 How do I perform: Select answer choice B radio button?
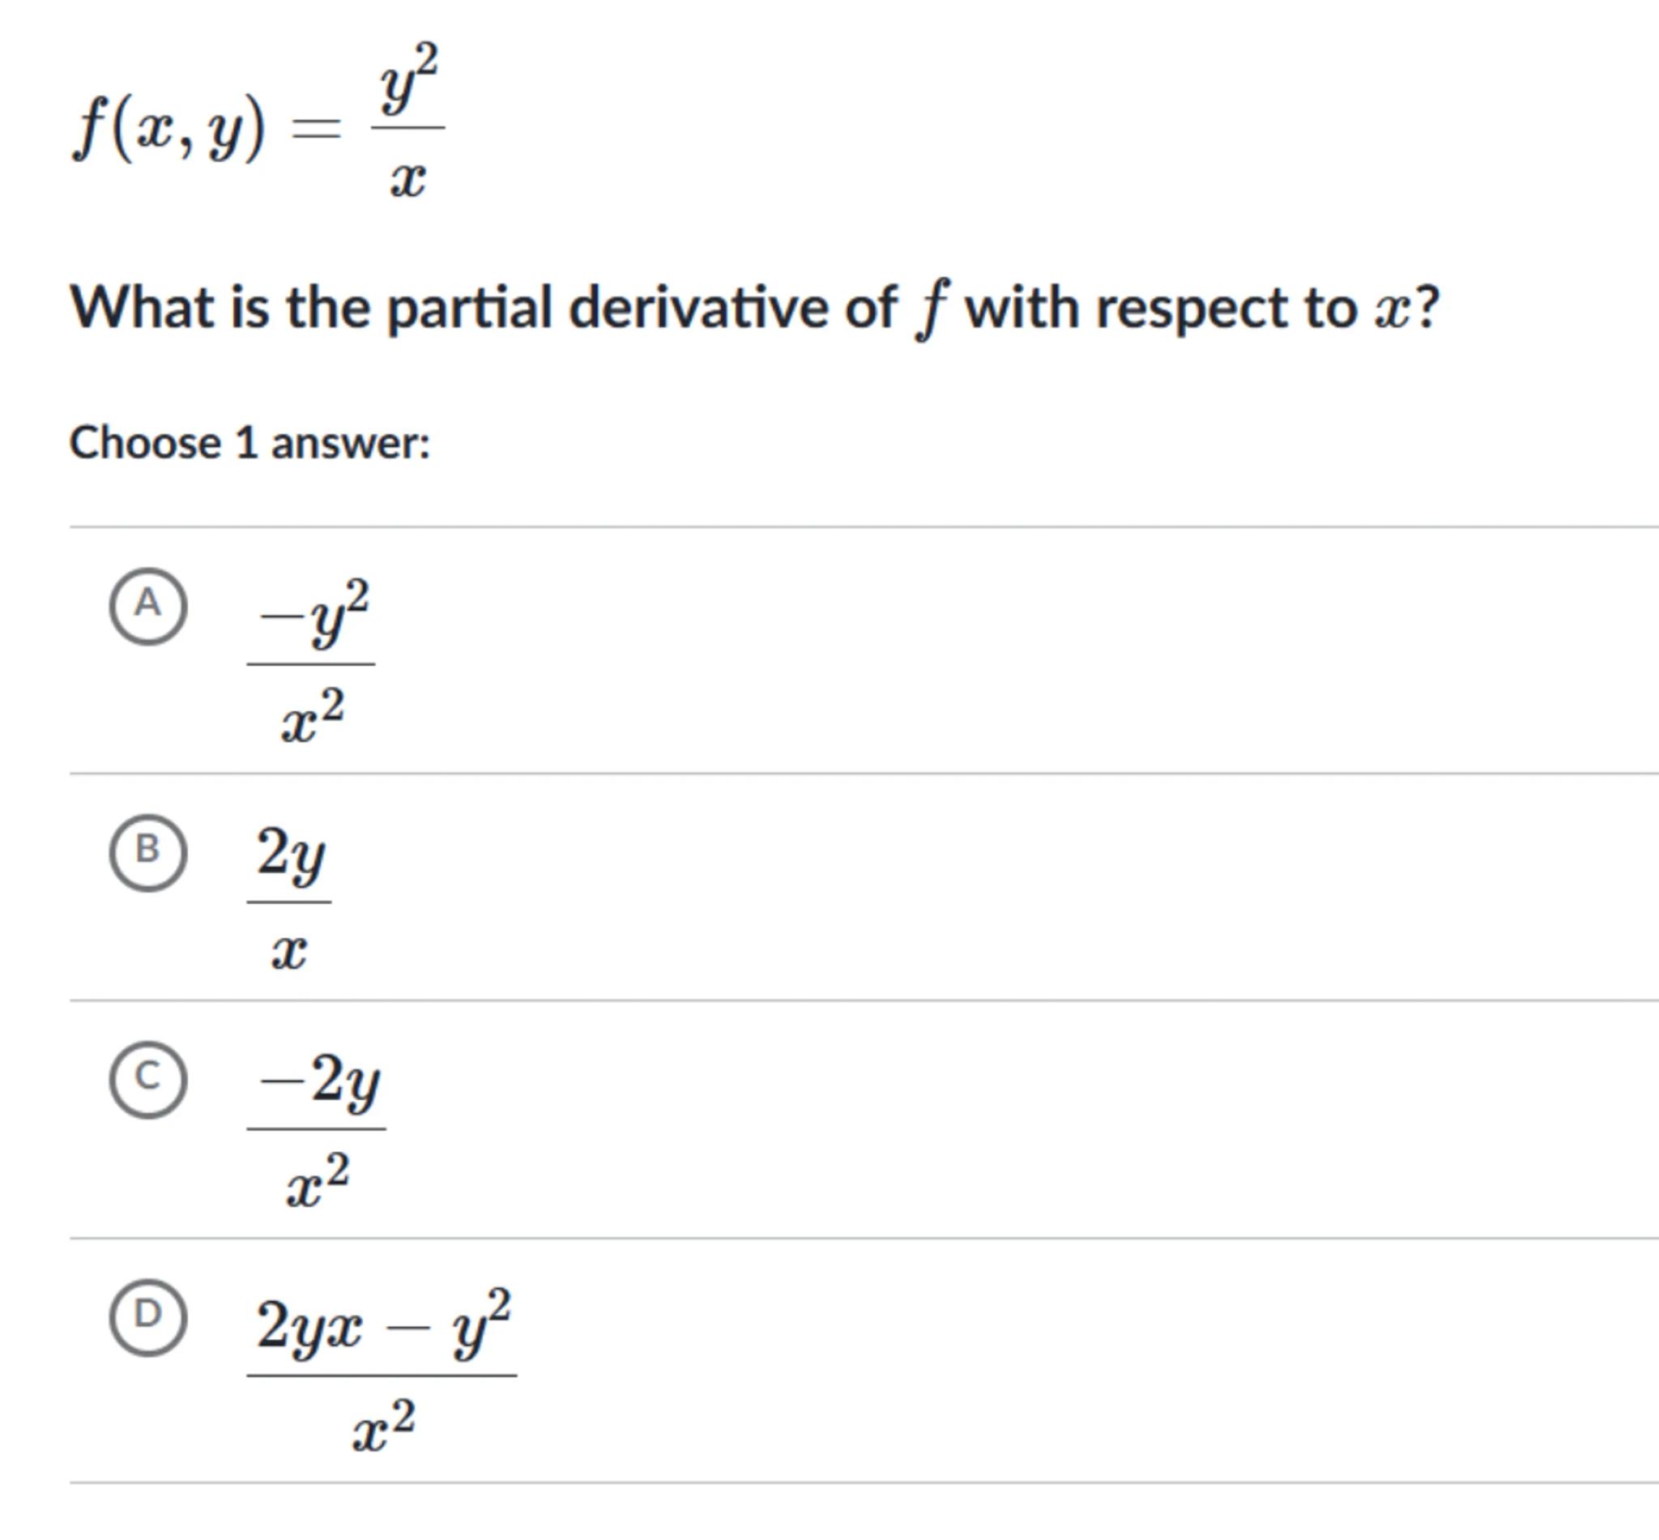[x=147, y=851]
